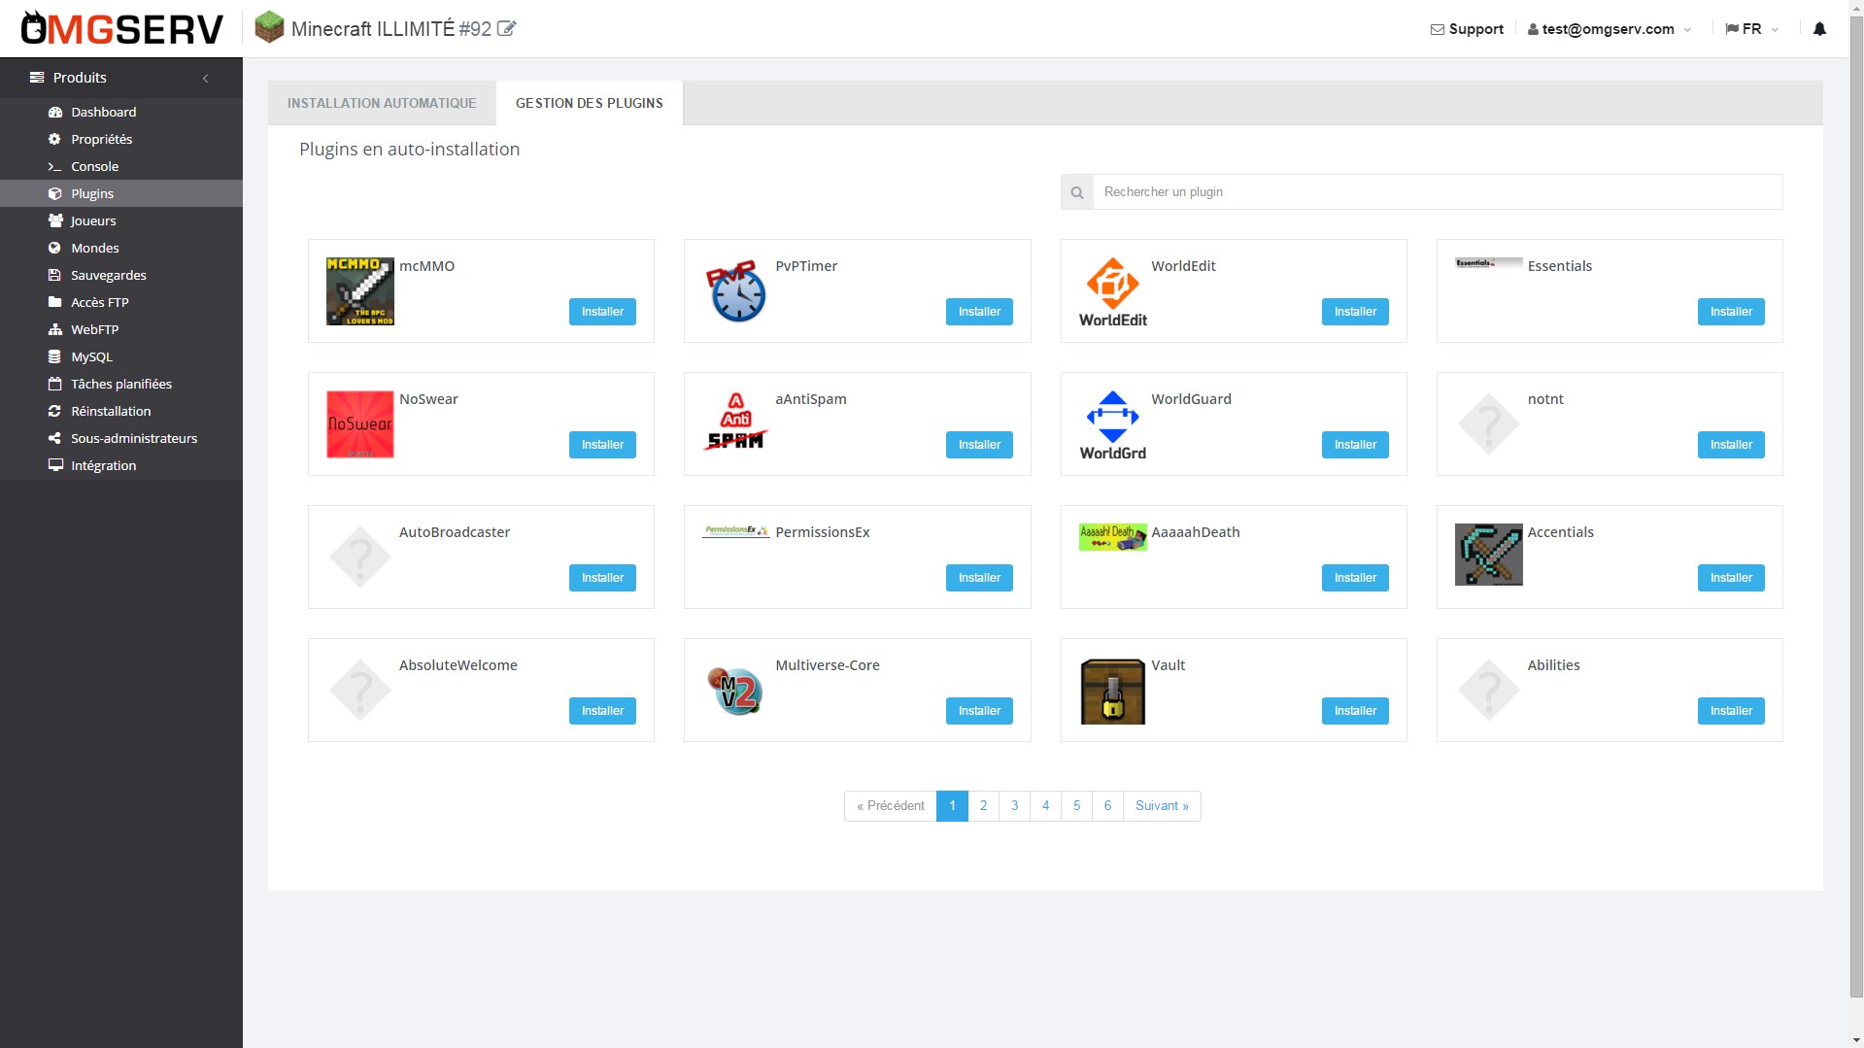Open Tâches planifiées page
This screenshot has height=1048, width=1864.
121,384
